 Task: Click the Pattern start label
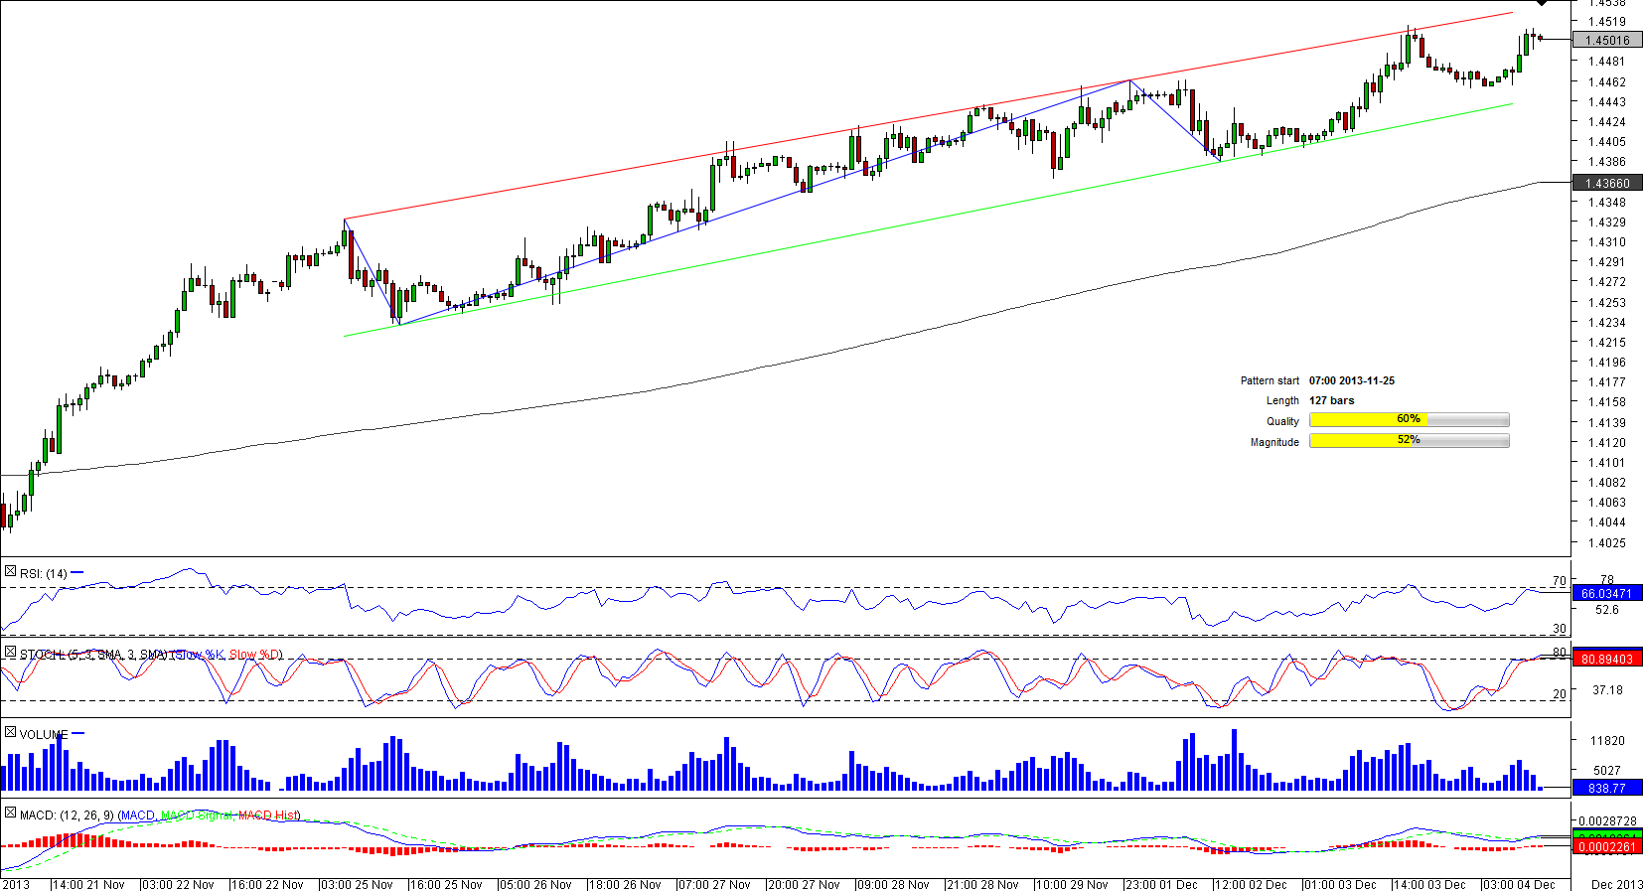pyautogui.click(x=1270, y=381)
